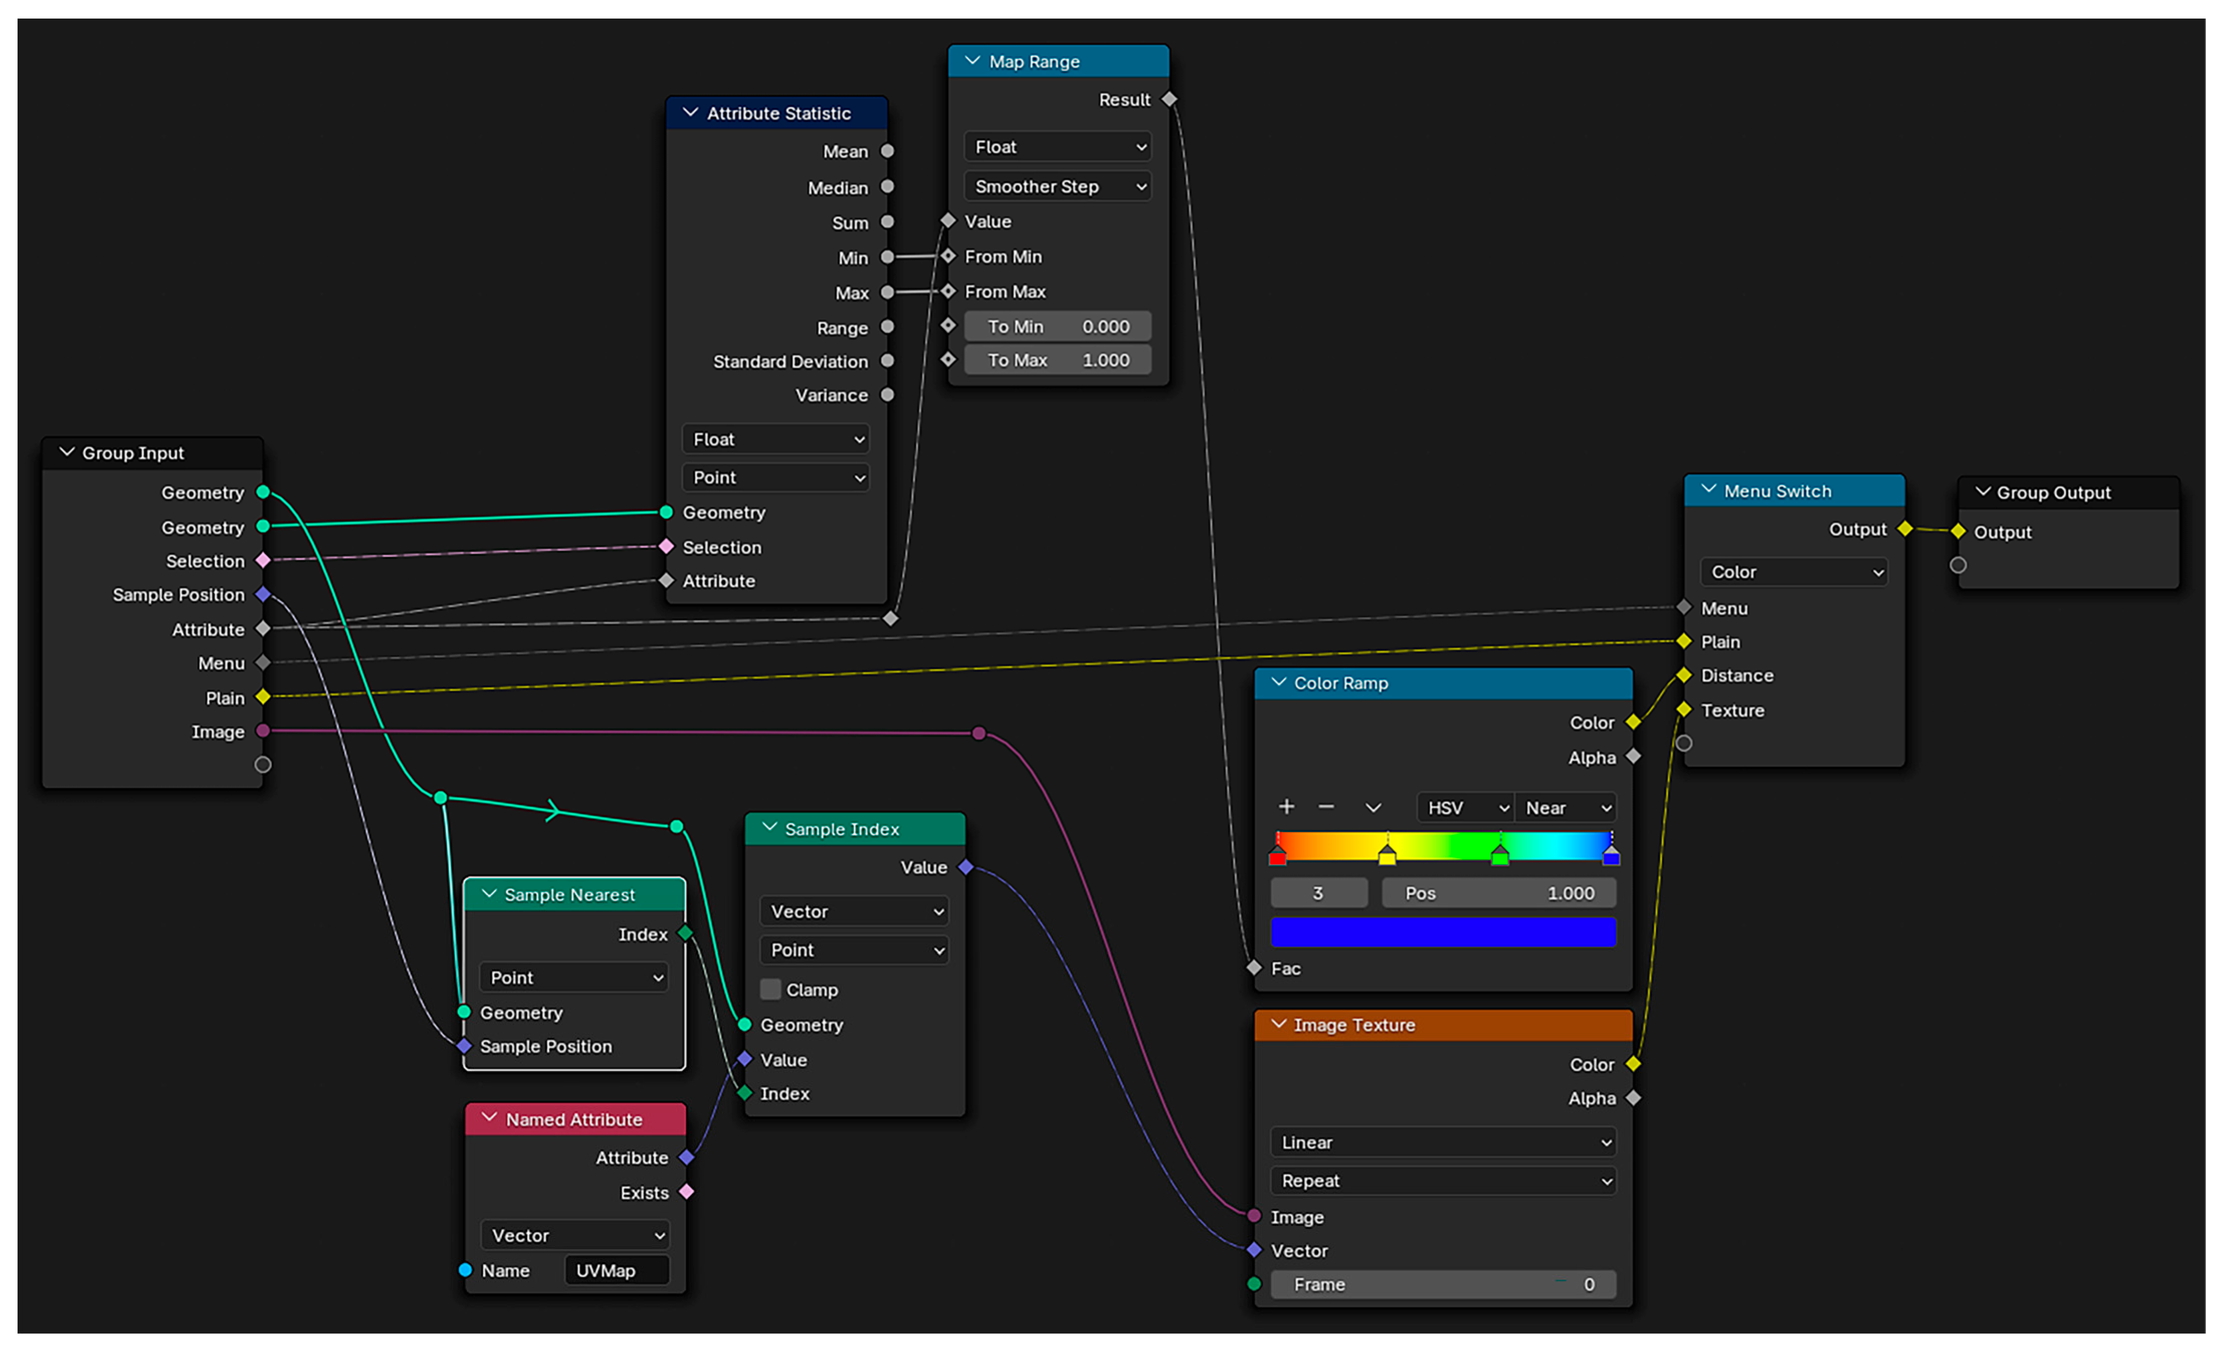This screenshot has height=1354, width=2224.
Task: Click the minus icon in Color Ramp
Action: [x=1326, y=807]
